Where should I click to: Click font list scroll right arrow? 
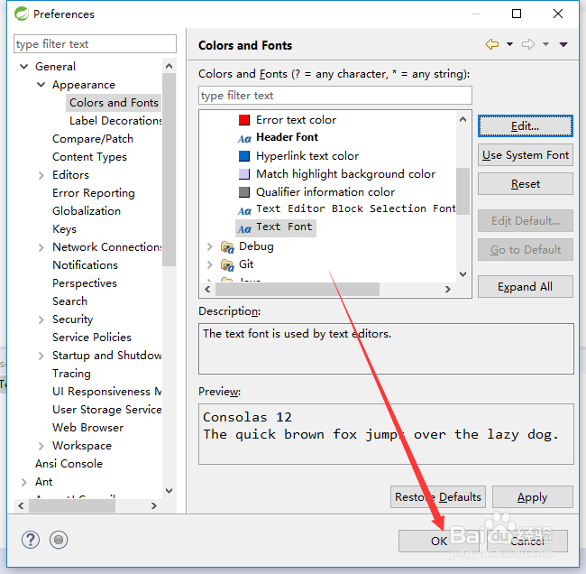[x=448, y=289]
